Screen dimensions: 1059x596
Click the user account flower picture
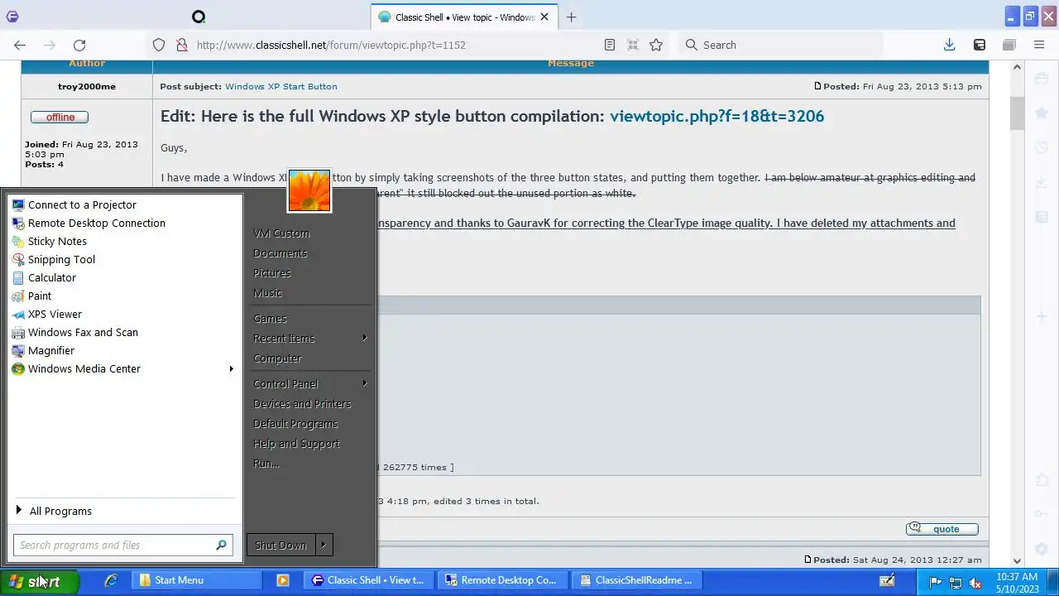309,190
